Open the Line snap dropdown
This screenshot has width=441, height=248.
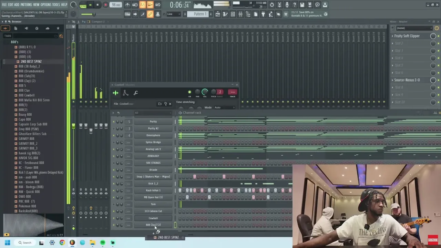pos(174,14)
